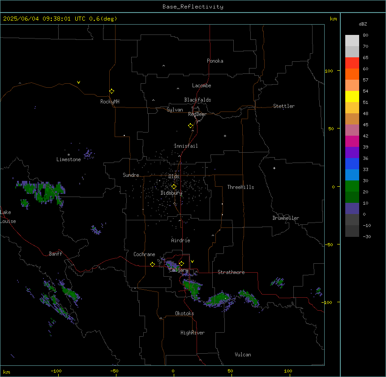Click the Okotoks label

184,313
